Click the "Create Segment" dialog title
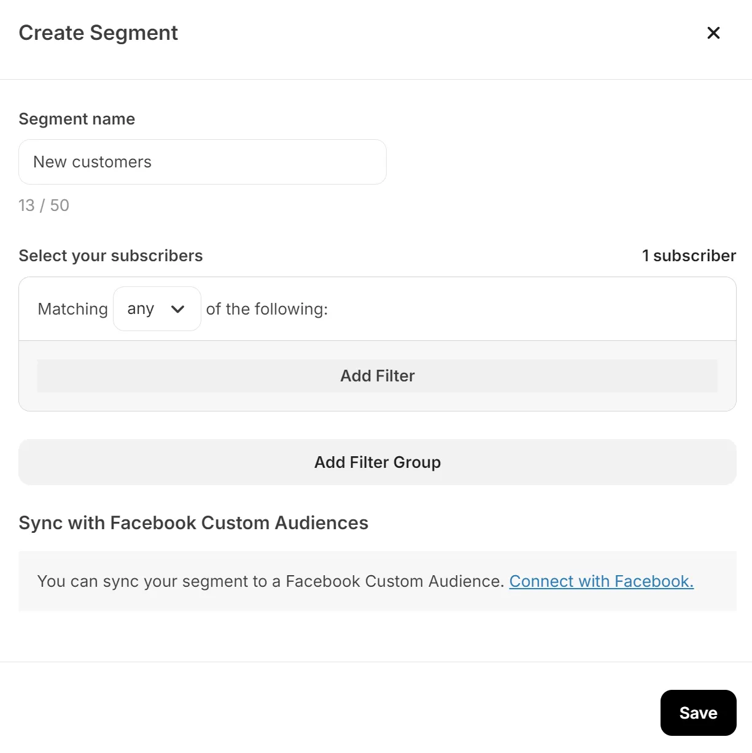Screen dimensions: 752x753 coord(98,33)
